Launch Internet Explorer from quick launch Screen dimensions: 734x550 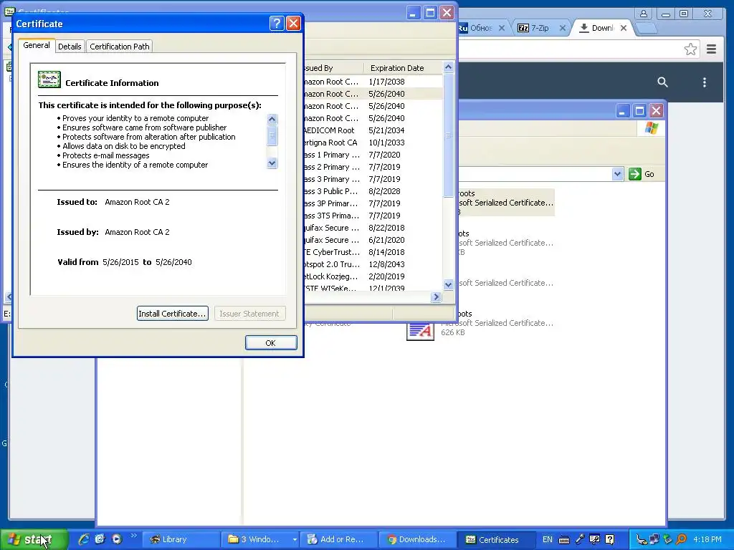84,539
